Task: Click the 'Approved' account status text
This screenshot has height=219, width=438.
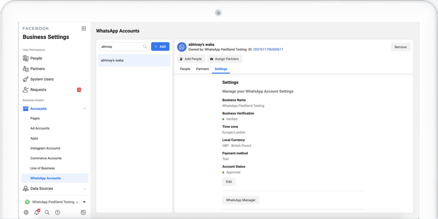Action: coord(233,172)
